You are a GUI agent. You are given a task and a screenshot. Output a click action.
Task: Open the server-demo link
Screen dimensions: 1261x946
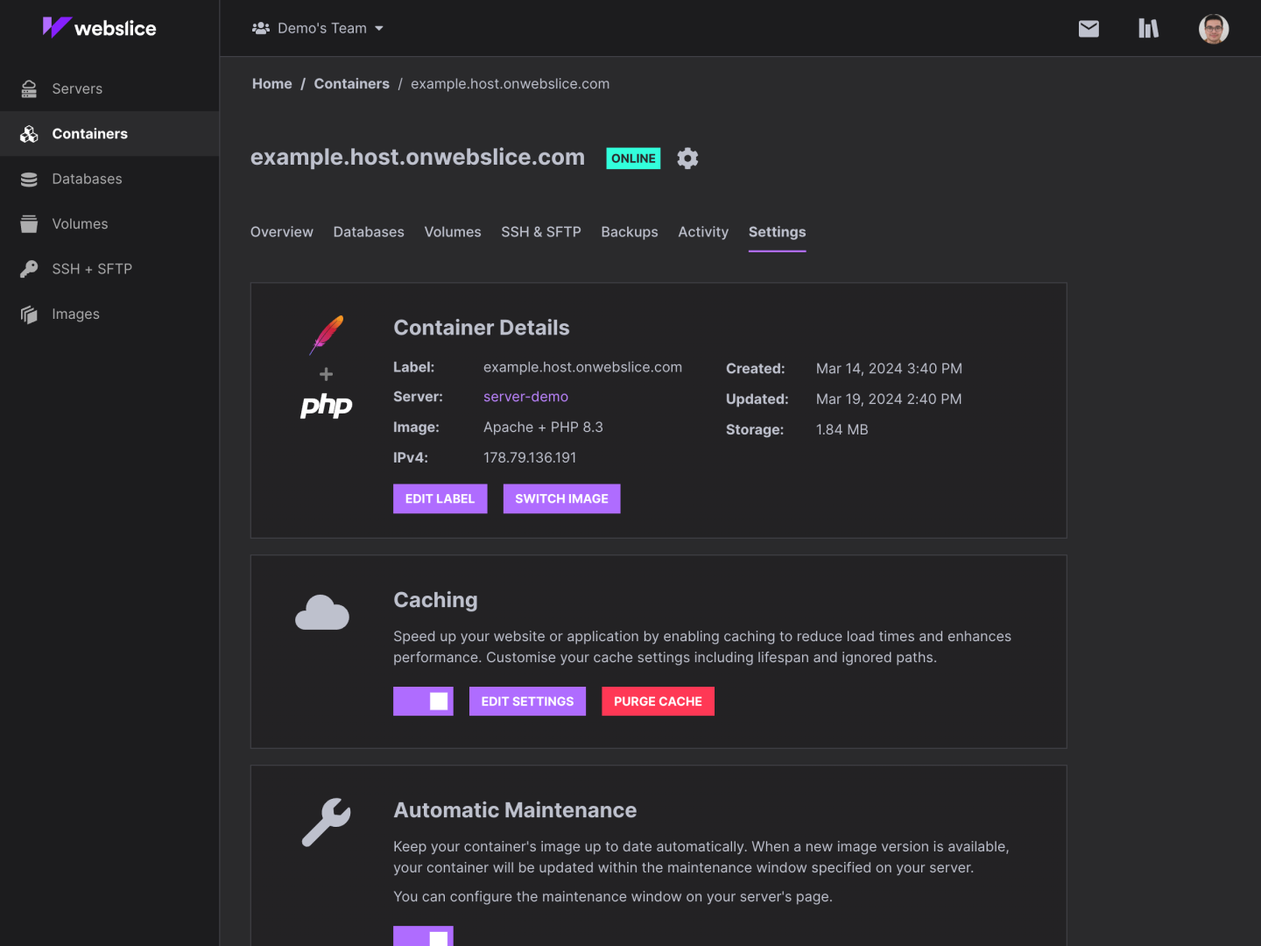[x=525, y=396]
